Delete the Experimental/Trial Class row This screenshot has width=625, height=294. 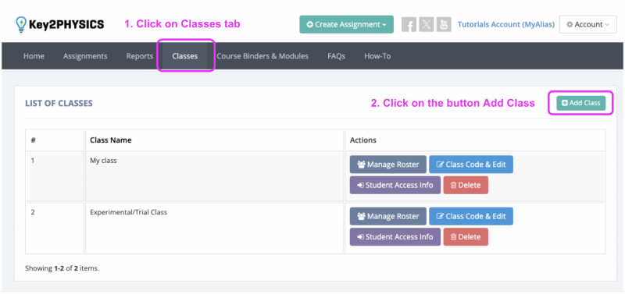466,237
